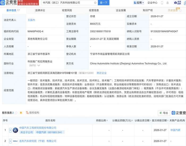
Task: Open 股权结构 chart view
Action: pyautogui.click(x=32, y=113)
